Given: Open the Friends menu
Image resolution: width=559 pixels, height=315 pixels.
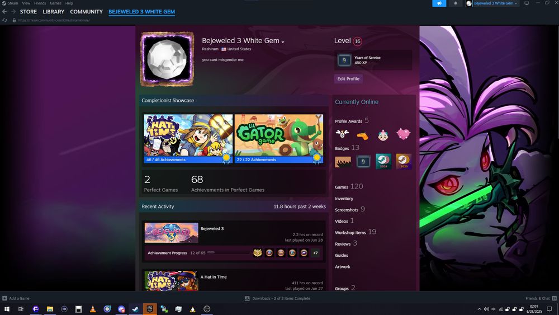Looking at the screenshot, I should (40, 3).
